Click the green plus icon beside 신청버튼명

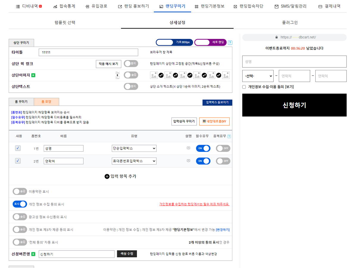coord(33,254)
